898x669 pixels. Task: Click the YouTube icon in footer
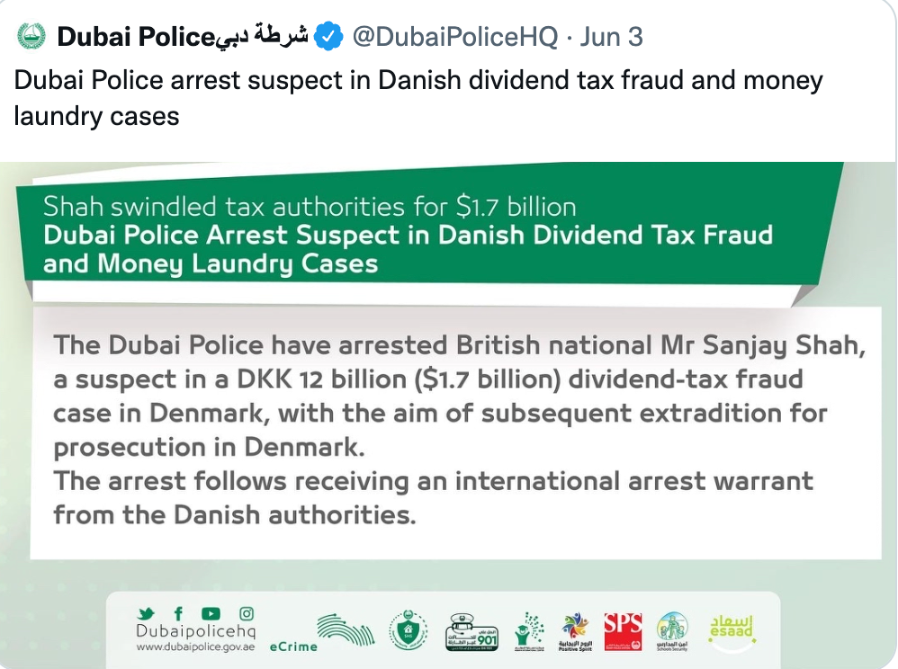pyautogui.click(x=211, y=613)
